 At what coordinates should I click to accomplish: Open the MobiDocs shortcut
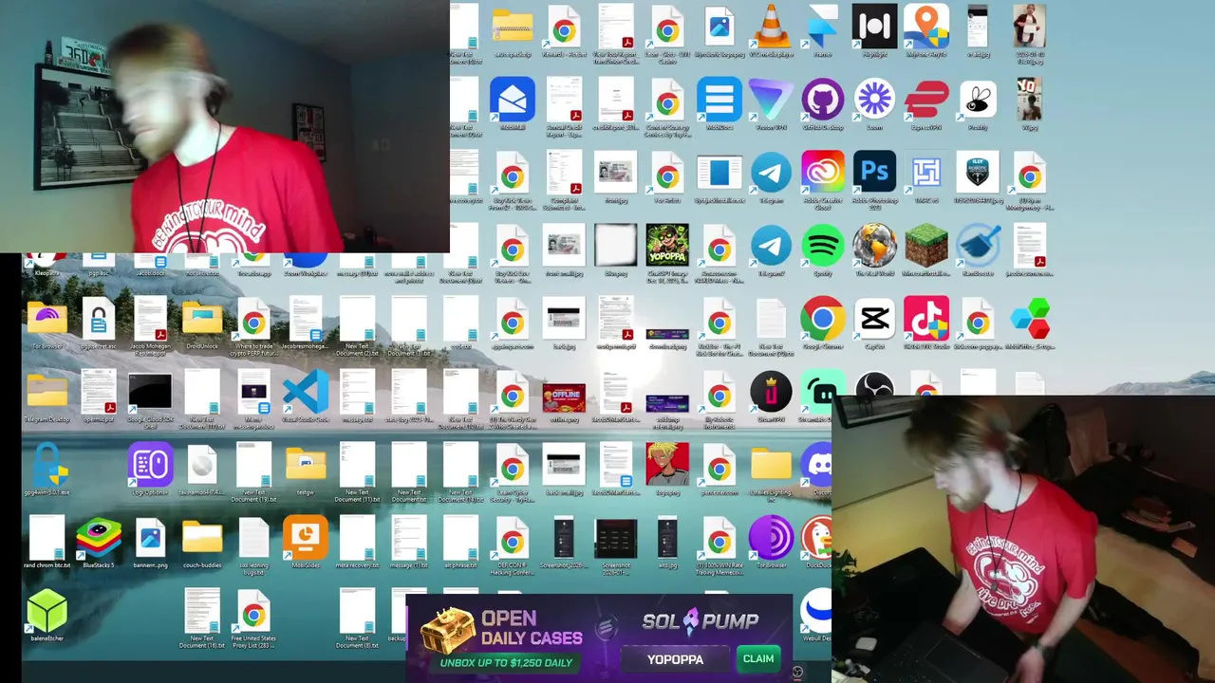tap(720, 101)
